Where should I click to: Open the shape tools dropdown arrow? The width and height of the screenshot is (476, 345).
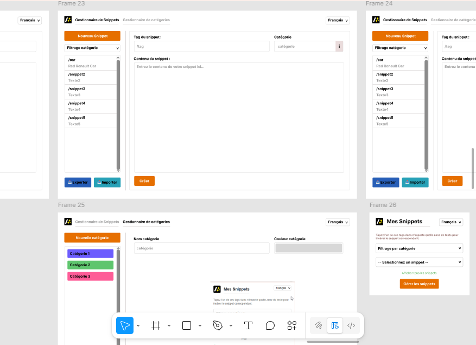point(200,326)
